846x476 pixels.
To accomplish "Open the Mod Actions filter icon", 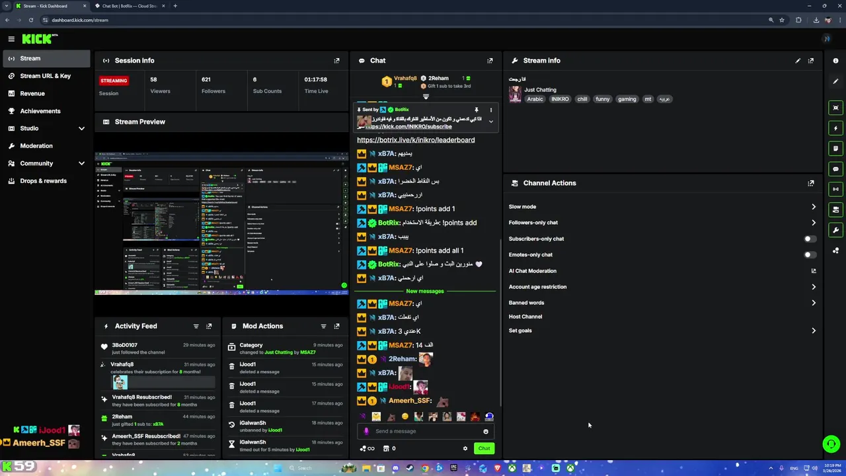I will [x=323, y=326].
